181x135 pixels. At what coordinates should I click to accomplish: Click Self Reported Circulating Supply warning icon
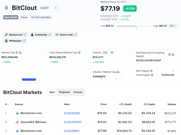[173, 54]
